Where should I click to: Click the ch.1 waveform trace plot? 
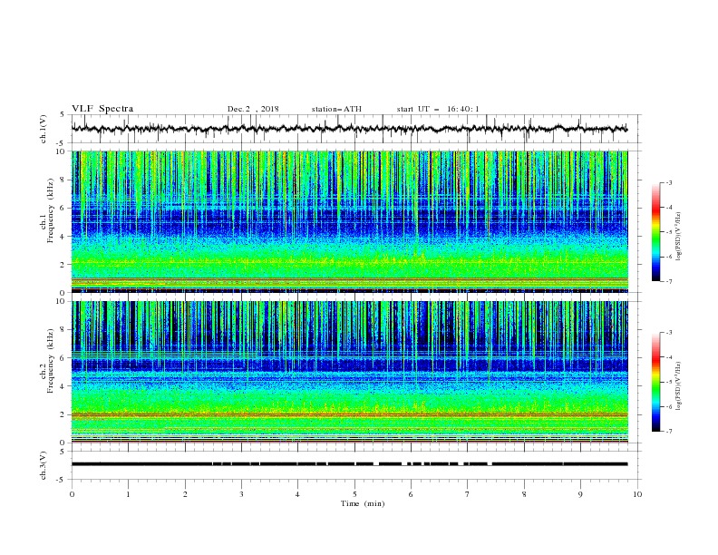(x=350, y=129)
